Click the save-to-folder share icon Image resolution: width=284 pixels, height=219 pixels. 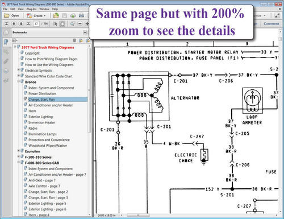tap(56, 15)
